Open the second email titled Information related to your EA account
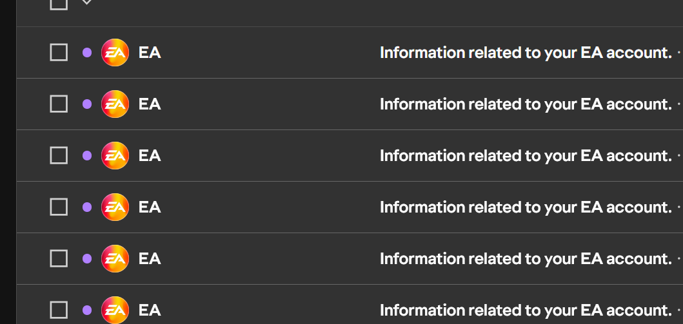 (x=526, y=104)
